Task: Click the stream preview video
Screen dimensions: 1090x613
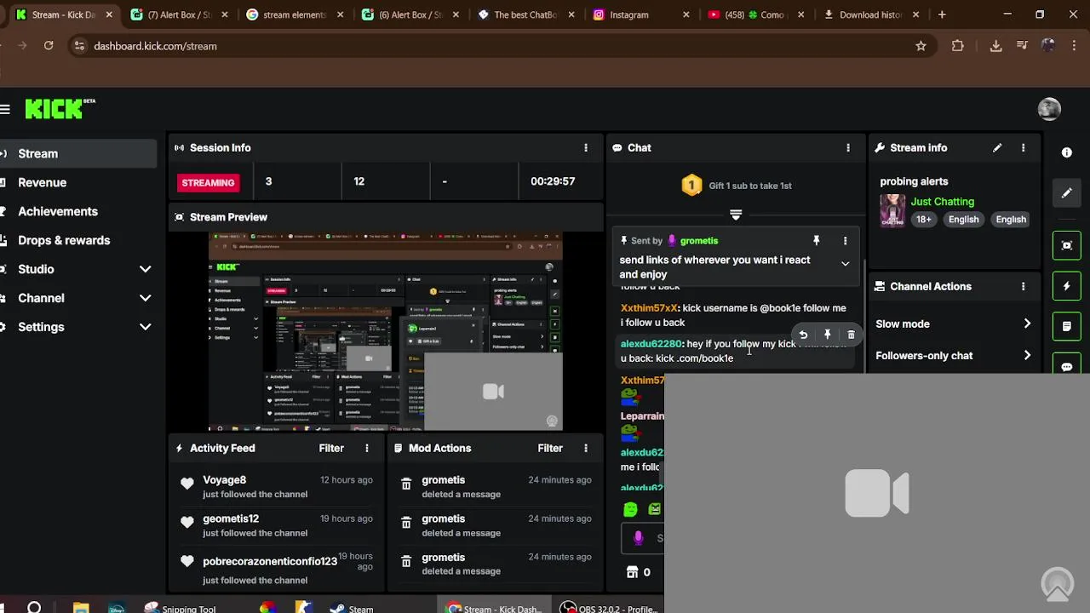Action: coord(385,332)
